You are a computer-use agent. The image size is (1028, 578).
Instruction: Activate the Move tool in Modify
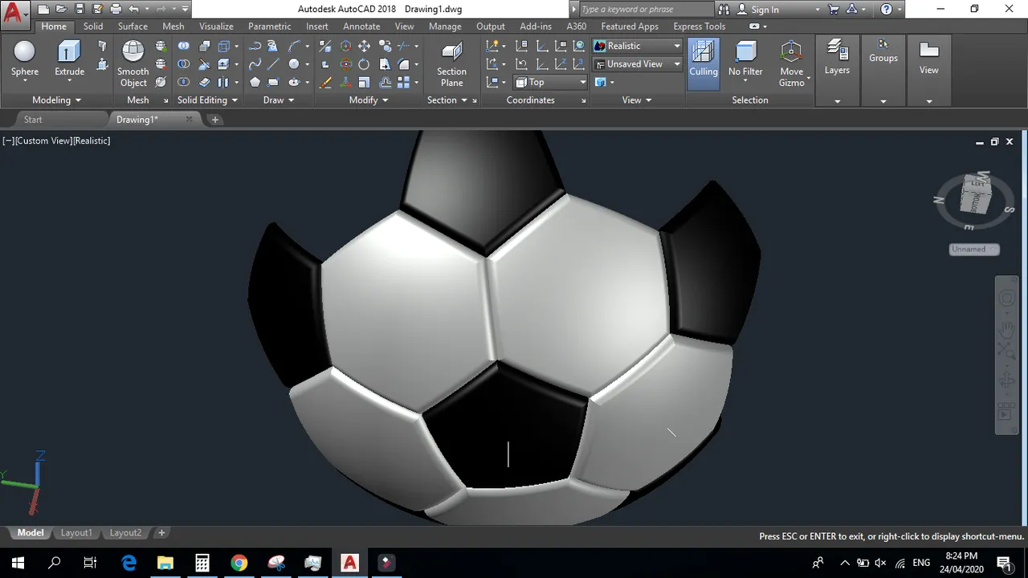364,46
